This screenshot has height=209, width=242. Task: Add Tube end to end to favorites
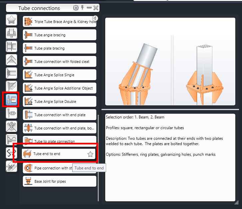90,154
